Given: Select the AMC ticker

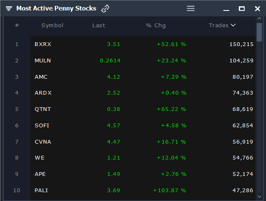Looking at the screenshot, I should click(41, 77).
